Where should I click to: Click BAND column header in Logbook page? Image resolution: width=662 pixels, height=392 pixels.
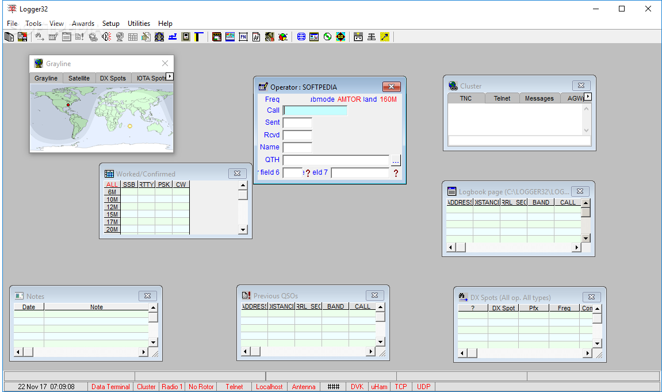click(x=541, y=202)
